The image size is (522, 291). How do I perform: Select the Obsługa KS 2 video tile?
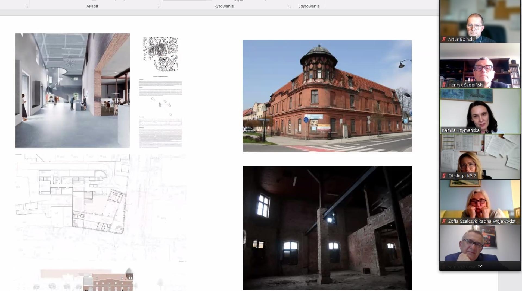[480, 157]
